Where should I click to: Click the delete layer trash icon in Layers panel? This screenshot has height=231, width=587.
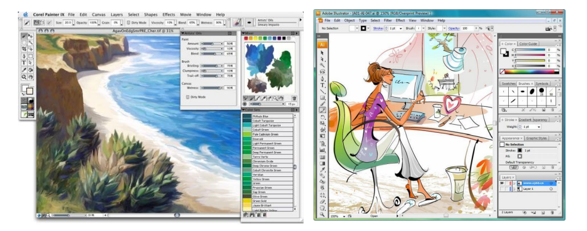[552, 213]
